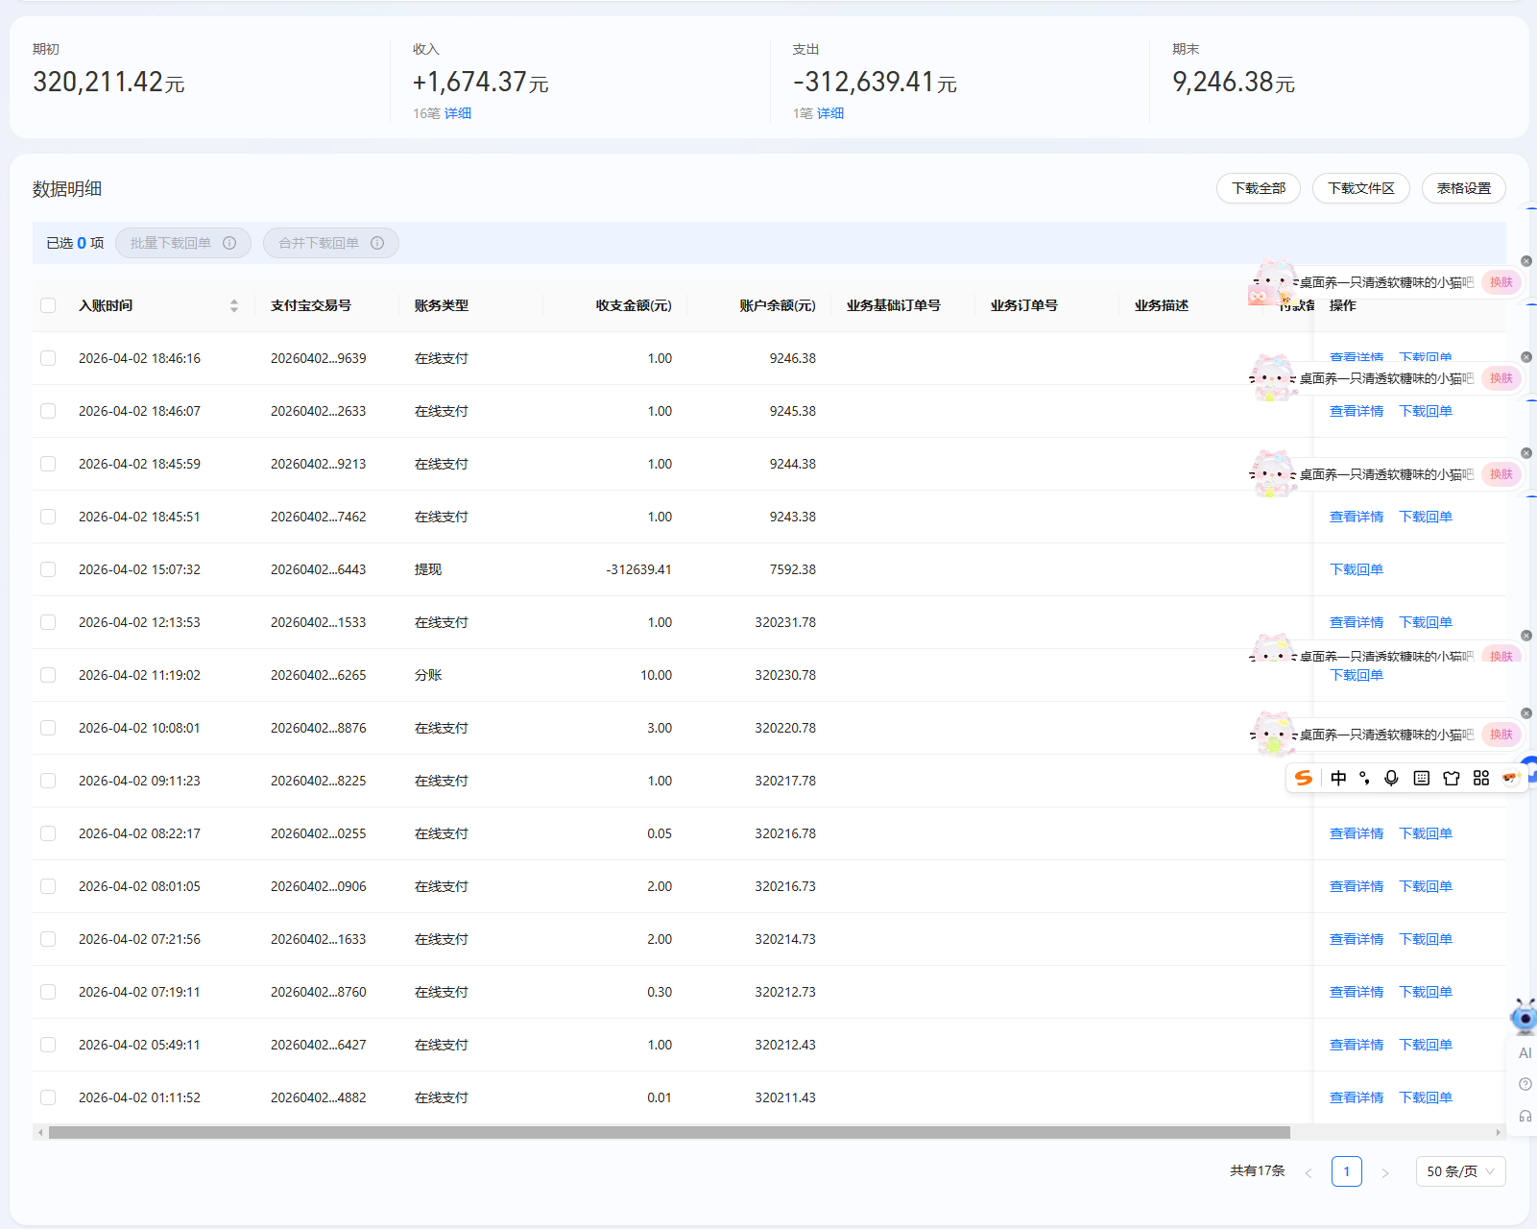Open the skin (shirt) icon in IME toolbar
This screenshot has width=1537, height=1229.
1452,778
